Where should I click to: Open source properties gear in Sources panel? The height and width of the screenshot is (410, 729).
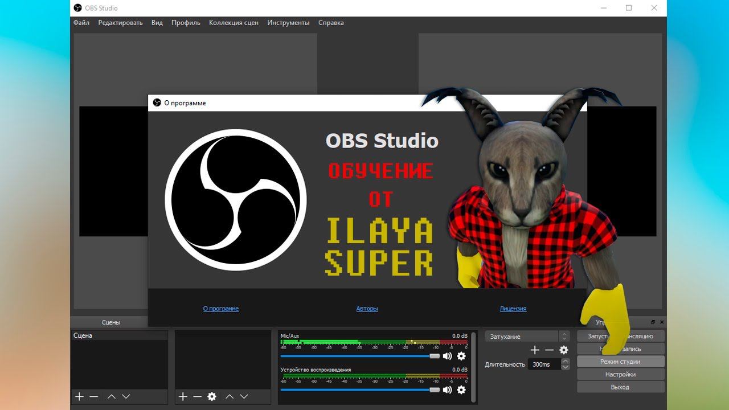point(212,396)
